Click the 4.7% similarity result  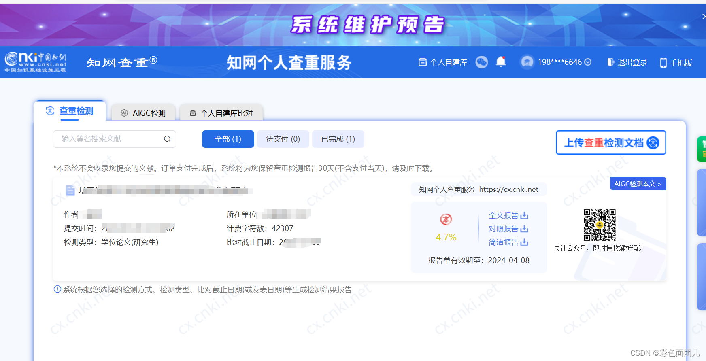(x=446, y=237)
